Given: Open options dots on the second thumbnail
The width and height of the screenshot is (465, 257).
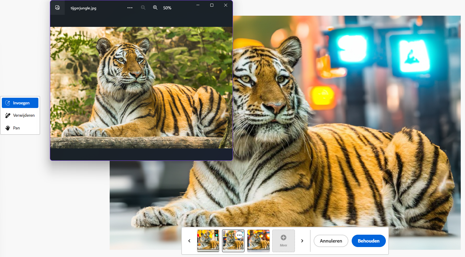Looking at the screenshot, I should (x=239, y=235).
